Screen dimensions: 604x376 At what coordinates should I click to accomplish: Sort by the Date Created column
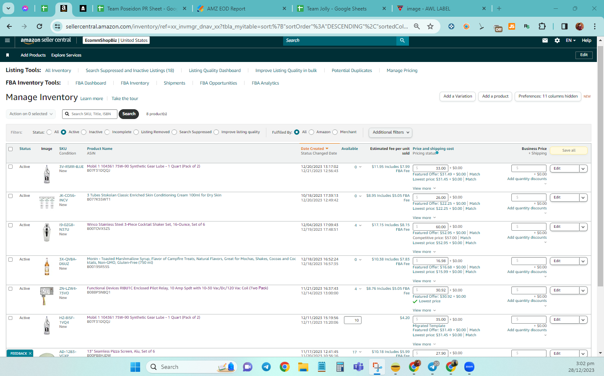(314, 149)
